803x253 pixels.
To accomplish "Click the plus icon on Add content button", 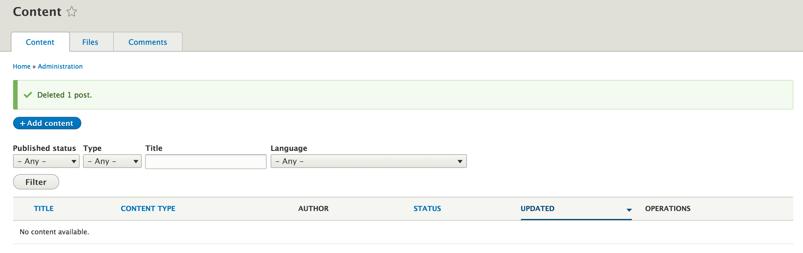I will (x=23, y=123).
